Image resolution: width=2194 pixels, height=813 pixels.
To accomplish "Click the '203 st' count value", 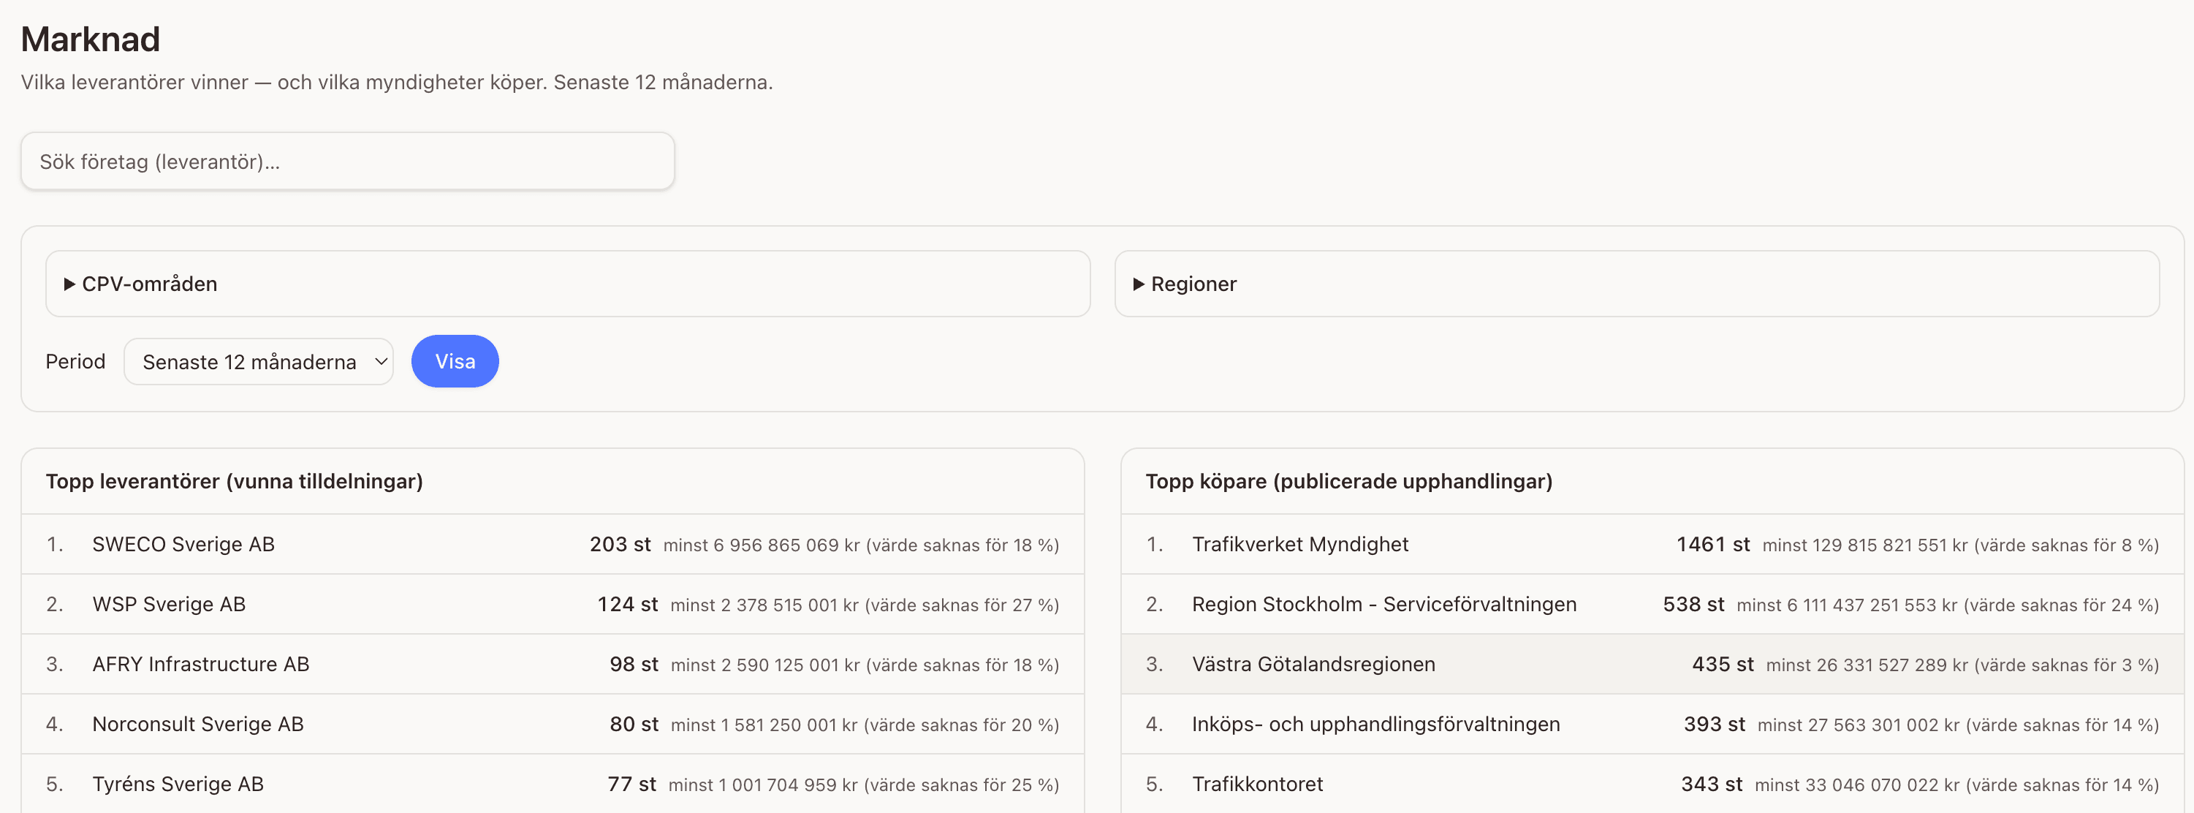I will point(620,545).
